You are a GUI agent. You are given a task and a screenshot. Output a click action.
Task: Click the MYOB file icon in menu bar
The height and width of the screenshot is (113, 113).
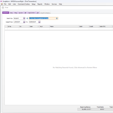click(2, 4)
